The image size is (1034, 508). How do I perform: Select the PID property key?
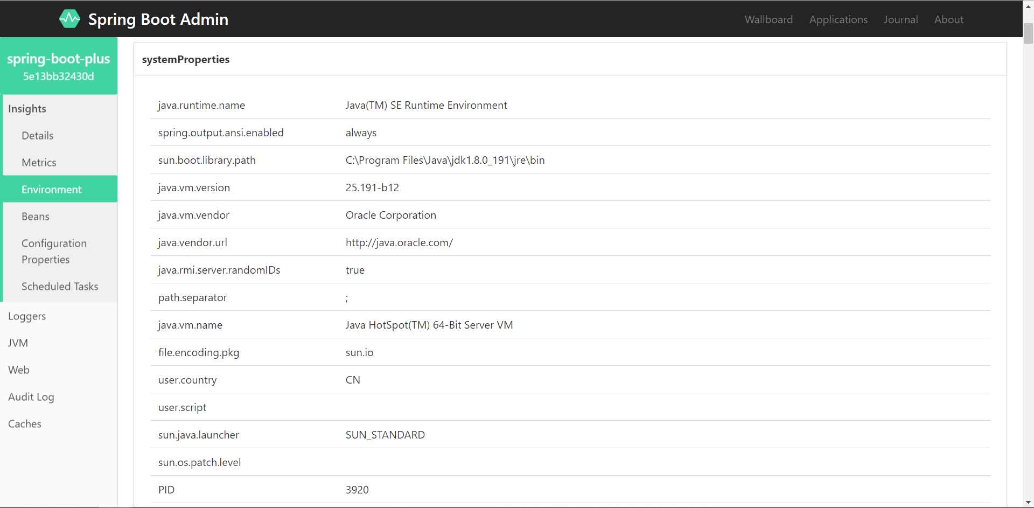(166, 490)
